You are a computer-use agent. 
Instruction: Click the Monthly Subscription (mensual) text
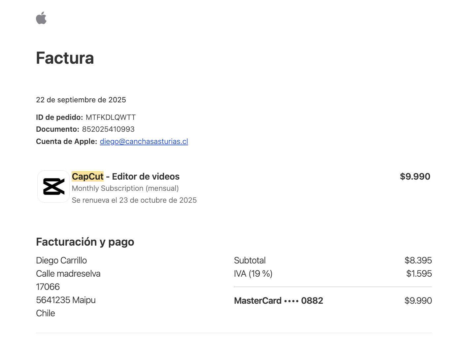click(125, 188)
